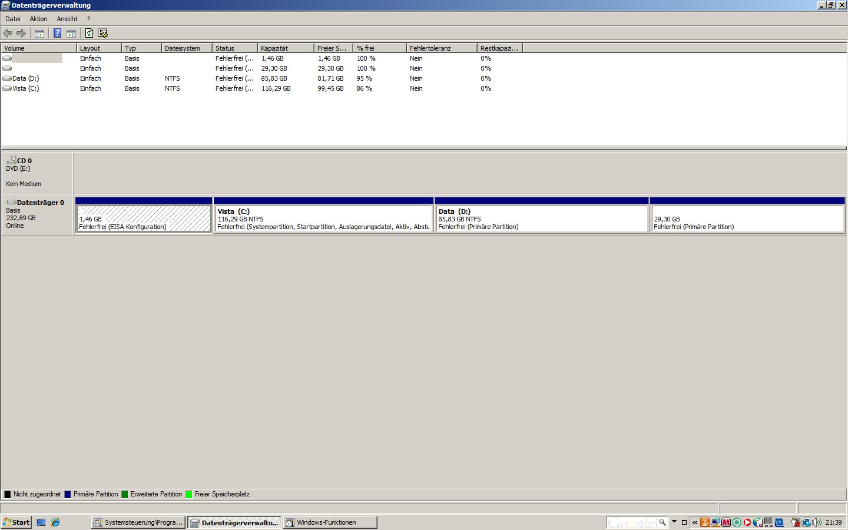
Task: Click the % frei column header
Action: pos(380,48)
